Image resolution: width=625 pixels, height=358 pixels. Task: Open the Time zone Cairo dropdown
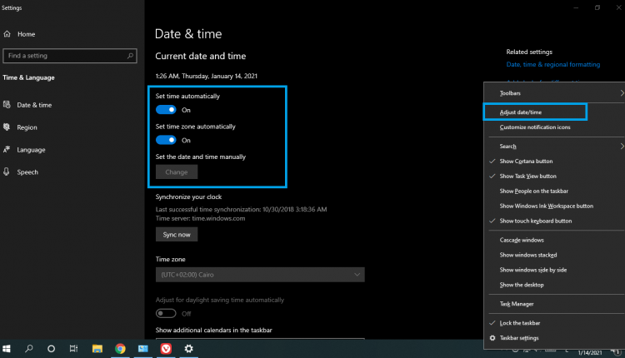pos(260,275)
